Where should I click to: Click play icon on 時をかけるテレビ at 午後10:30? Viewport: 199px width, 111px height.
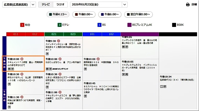coord(22,74)
